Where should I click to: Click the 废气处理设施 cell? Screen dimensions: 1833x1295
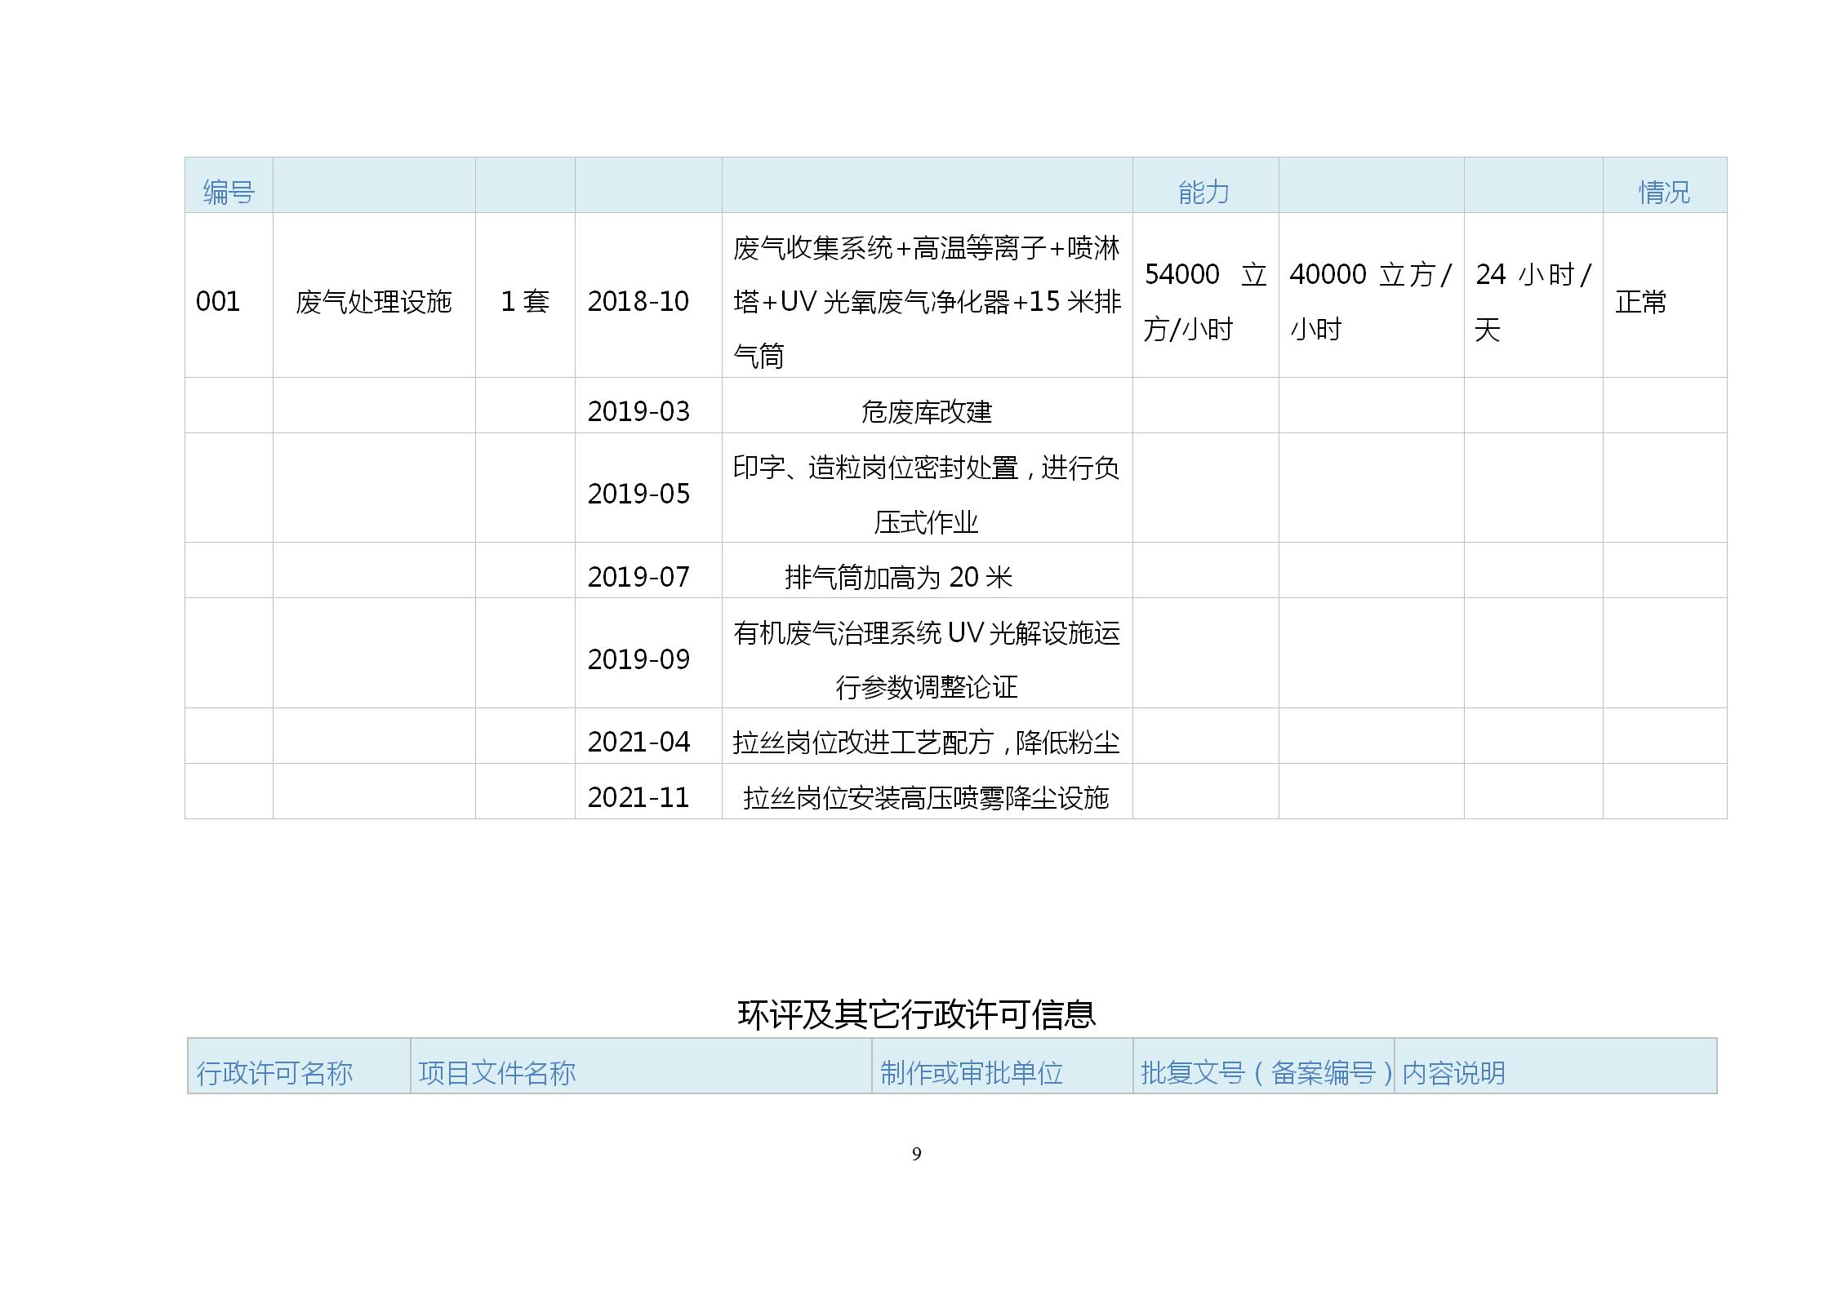[373, 301]
